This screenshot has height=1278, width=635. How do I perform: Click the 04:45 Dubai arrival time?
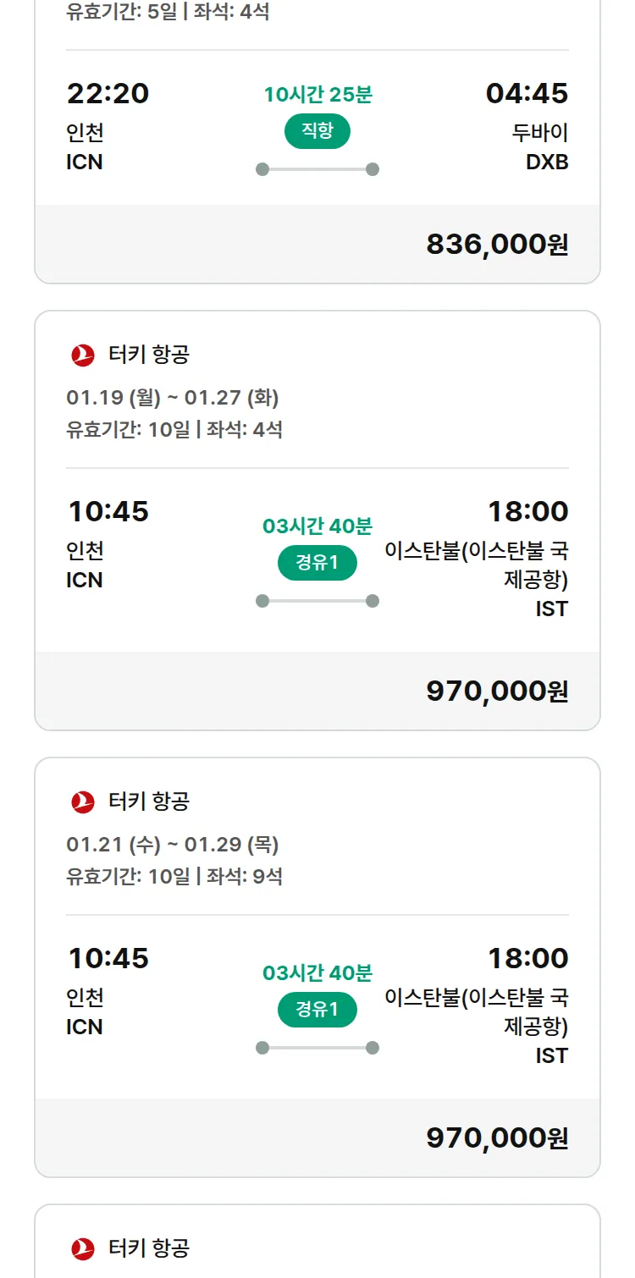tap(527, 94)
